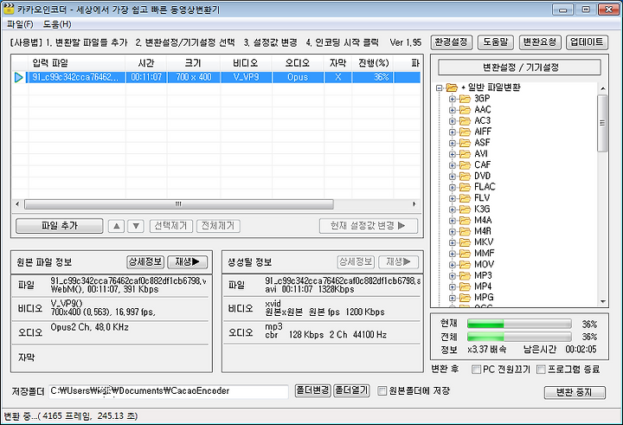Expand the AVI folder node
The height and width of the screenshot is (425, 623).
(453, 154)
